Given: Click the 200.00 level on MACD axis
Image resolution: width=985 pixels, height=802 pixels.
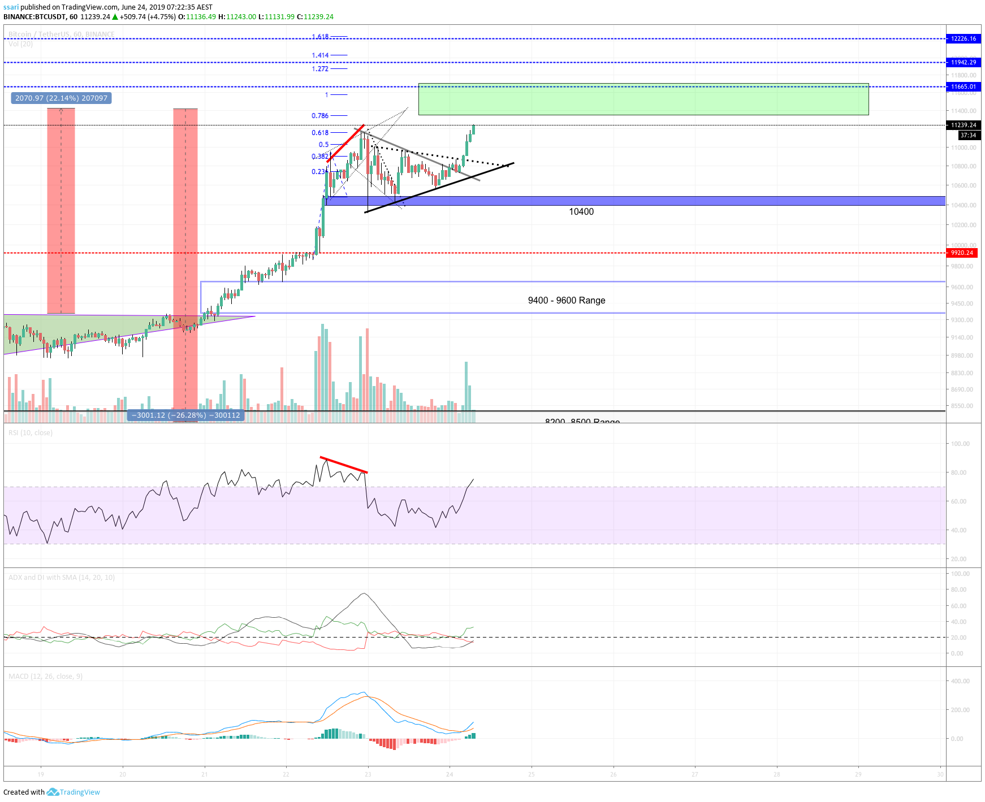Looking at the screenshot, I should [960, 710].
